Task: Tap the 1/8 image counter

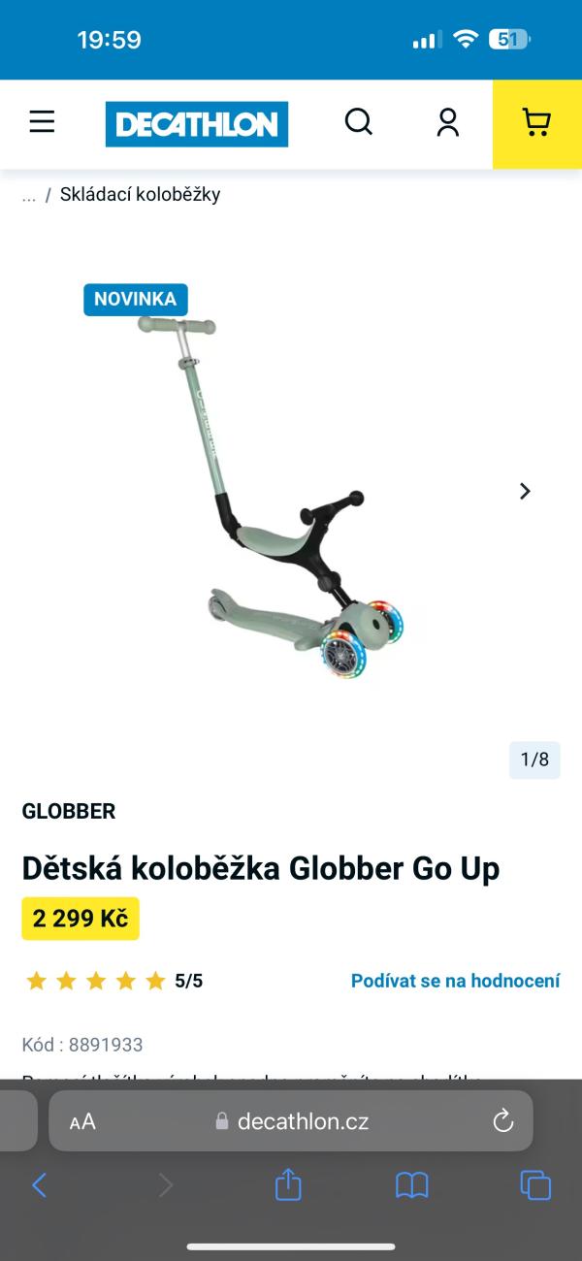Action: (534, 760)
